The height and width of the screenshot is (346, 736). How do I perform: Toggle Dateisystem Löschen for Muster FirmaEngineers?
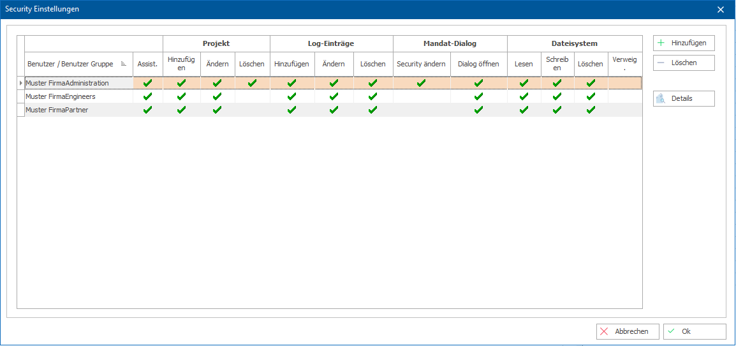[x=591, y=96]
